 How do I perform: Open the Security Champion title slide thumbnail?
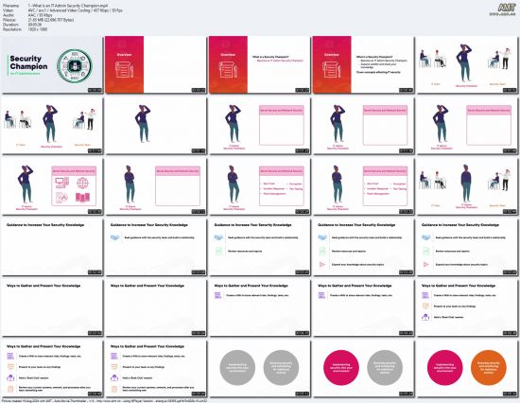[x=52, y=64]
